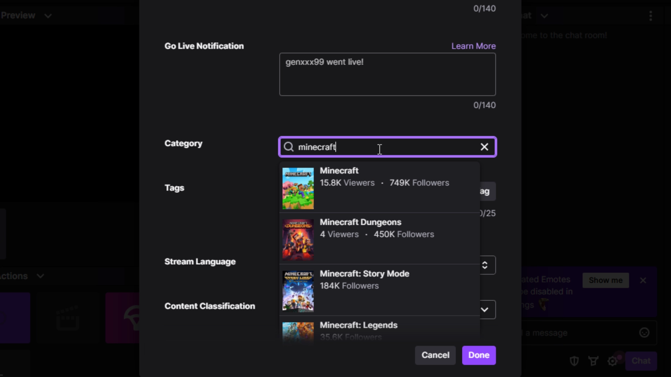The width and height of the screenshot is (671, 377).
Task: Expand the Preview panel chevron
Action: click(48, 16)
